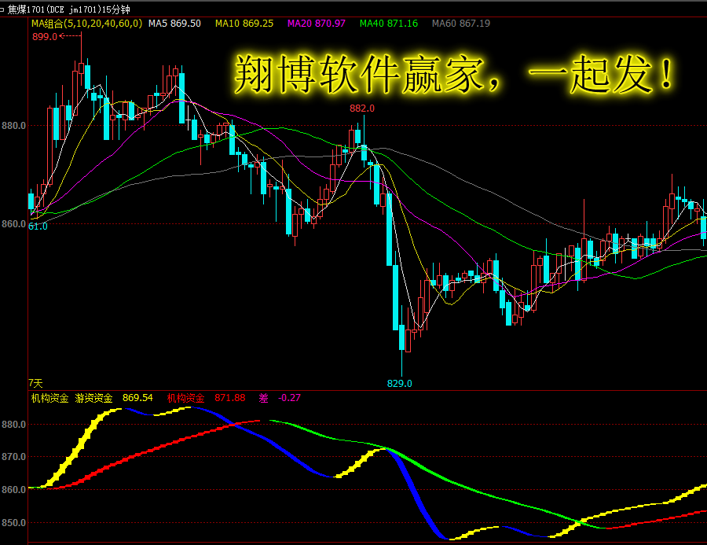The height and width of the screenshot is (545, 707).
Task: Click the 871.88 indicator value
Action: (230, 398)
